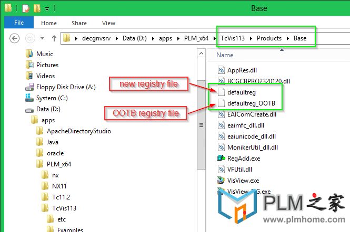The image size is (350, 232).
Task: Select Java folder in tree
Action: point(53,142)
